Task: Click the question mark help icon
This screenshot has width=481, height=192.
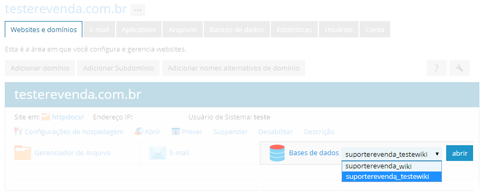Action: tap(437, 68)
